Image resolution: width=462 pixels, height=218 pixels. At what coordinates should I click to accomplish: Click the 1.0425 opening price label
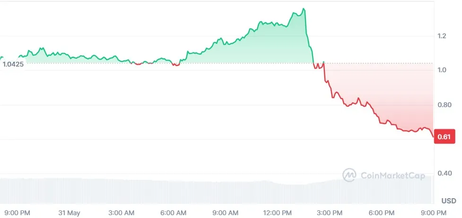13,64
